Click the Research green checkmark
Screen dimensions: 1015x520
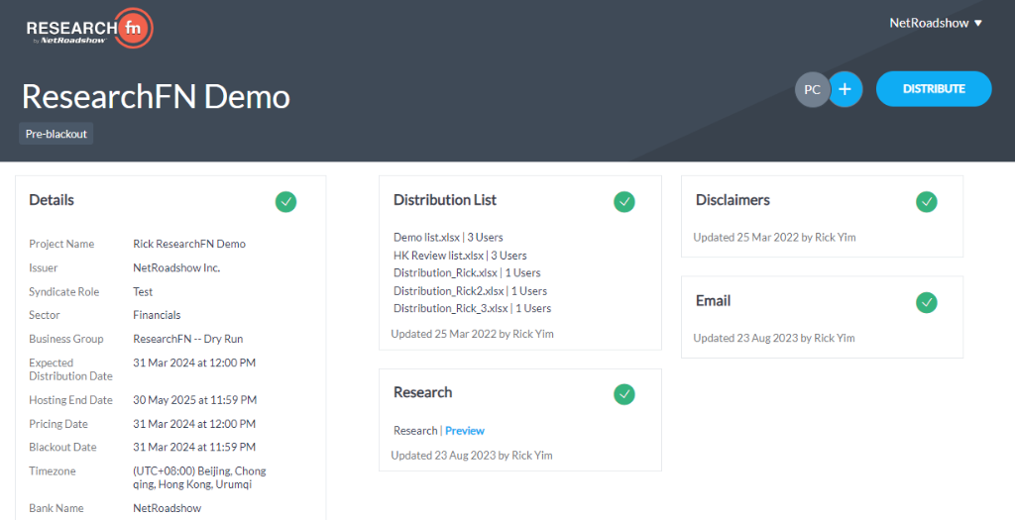(x=624, y=394)
